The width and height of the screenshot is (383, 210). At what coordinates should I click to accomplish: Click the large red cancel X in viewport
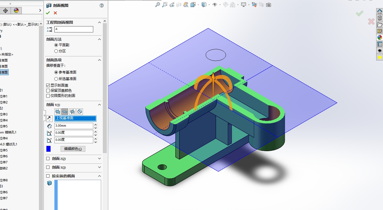point(371,22)
